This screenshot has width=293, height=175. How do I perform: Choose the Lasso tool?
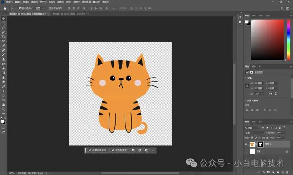pyautogui.click(x=3, y=27)
